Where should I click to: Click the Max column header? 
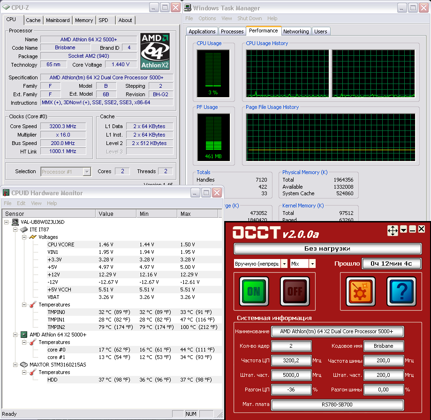197,214
